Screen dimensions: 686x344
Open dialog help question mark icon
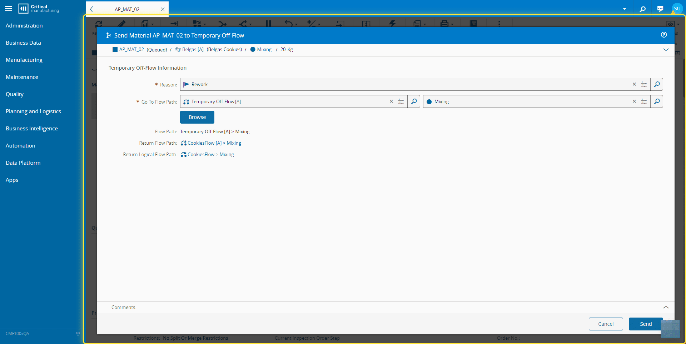point(664,35)
